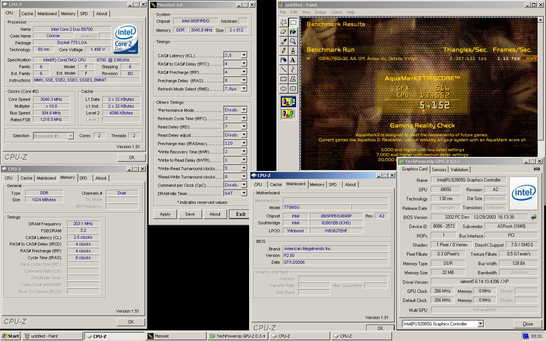Switch to the SPD tab in top CPU-Z window
Viewport: 546px width, 341px height.
click(84, 14)
